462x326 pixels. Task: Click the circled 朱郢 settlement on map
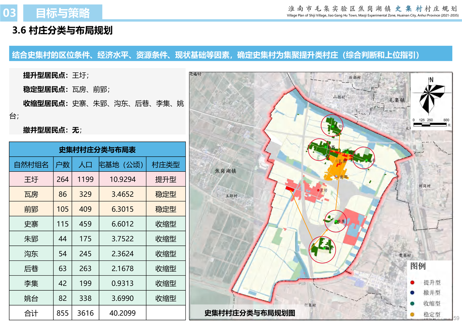click(332, 126)
